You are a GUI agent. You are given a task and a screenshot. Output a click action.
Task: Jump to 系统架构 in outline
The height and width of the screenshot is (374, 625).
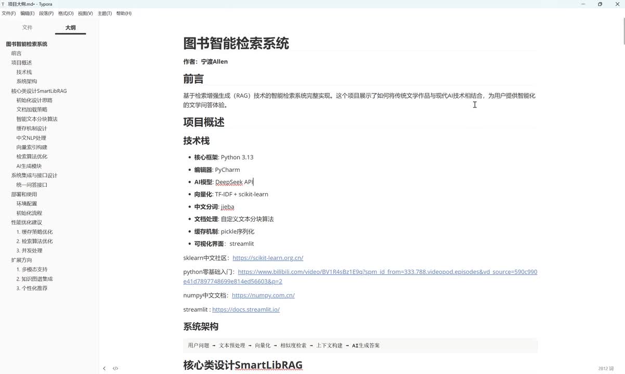coord(27,82)
